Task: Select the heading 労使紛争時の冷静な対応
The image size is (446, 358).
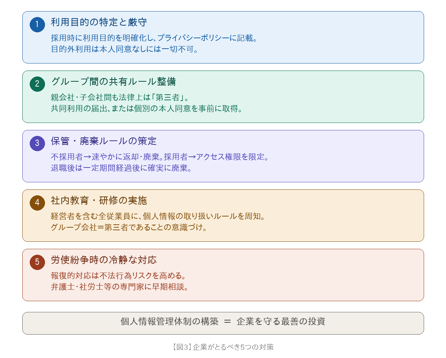Action: click(104, 260)
